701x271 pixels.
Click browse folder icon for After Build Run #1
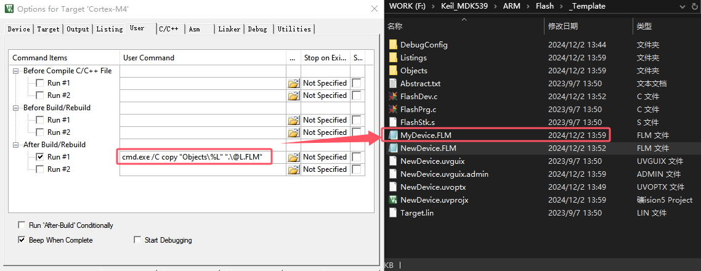tap(293, 157)
